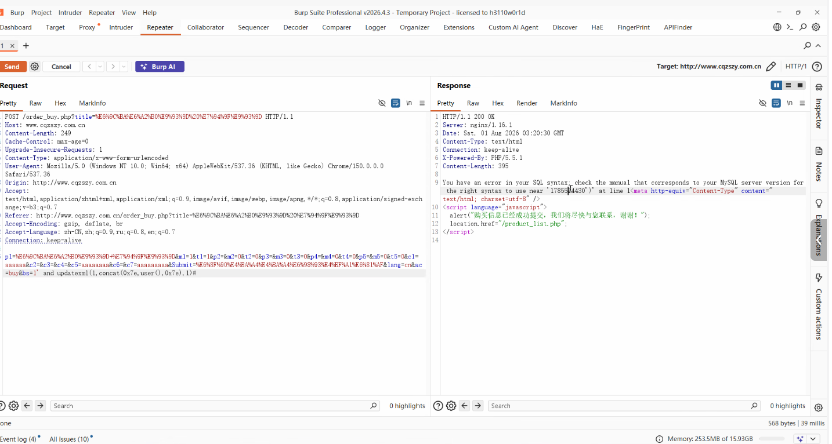Click the Cancel button

point(62,67)
